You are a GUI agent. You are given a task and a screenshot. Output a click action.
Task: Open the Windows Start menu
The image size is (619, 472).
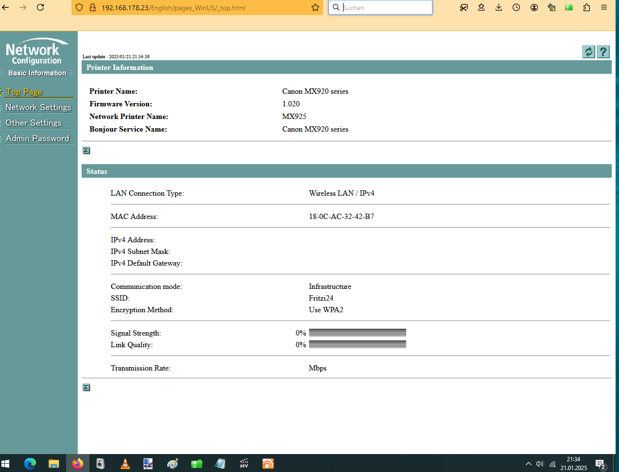point(6,464)
